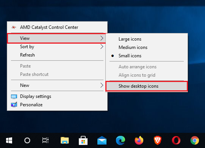Click the AMD Catalyst icon in menu
Screen dimensions: 205x148
[14, 27]
